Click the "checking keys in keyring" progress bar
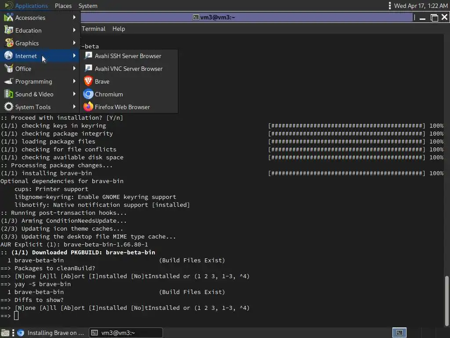 pyautogui.click(x=347, y=125)
